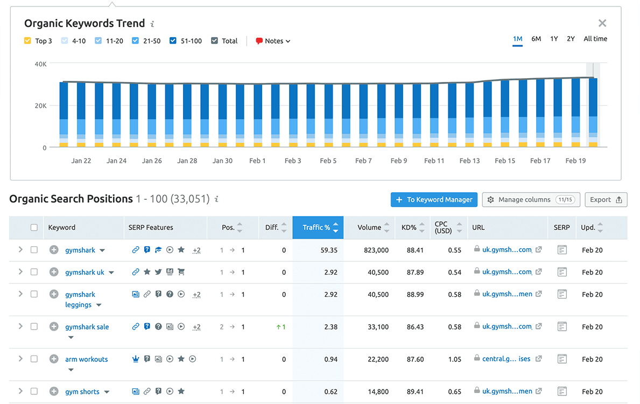
Task: Switch to All time range
Action: (595, 39)
